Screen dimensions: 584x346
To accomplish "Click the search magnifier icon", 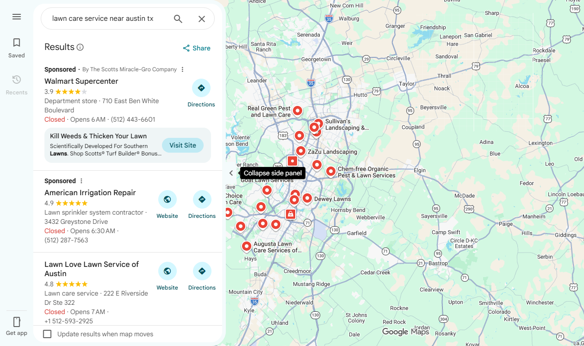I will 178,19.
